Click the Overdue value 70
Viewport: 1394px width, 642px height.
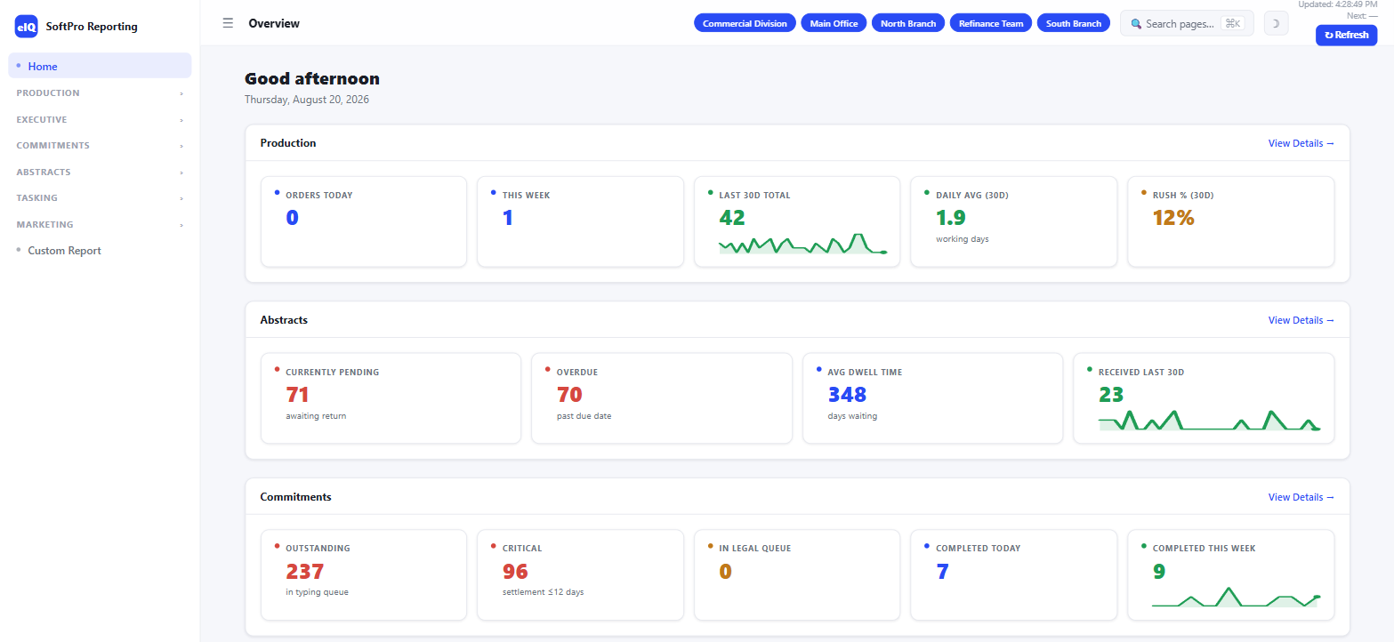click(569, 394)
